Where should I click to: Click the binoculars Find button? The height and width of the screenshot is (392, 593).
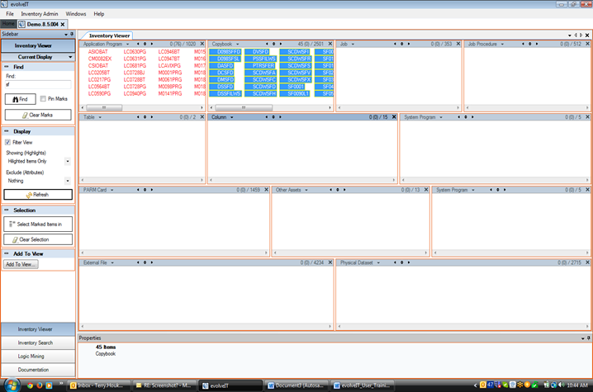(x=21, y=99)
